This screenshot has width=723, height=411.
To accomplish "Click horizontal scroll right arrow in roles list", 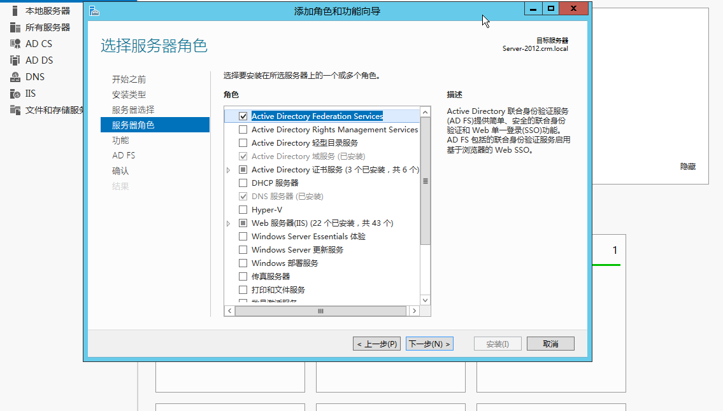I will coord(414,311).
